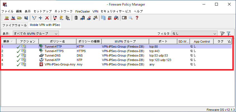Click the save configuration file floppy icon
The height and width of the screenshot is (112, 236).
(x=26, y=18)
